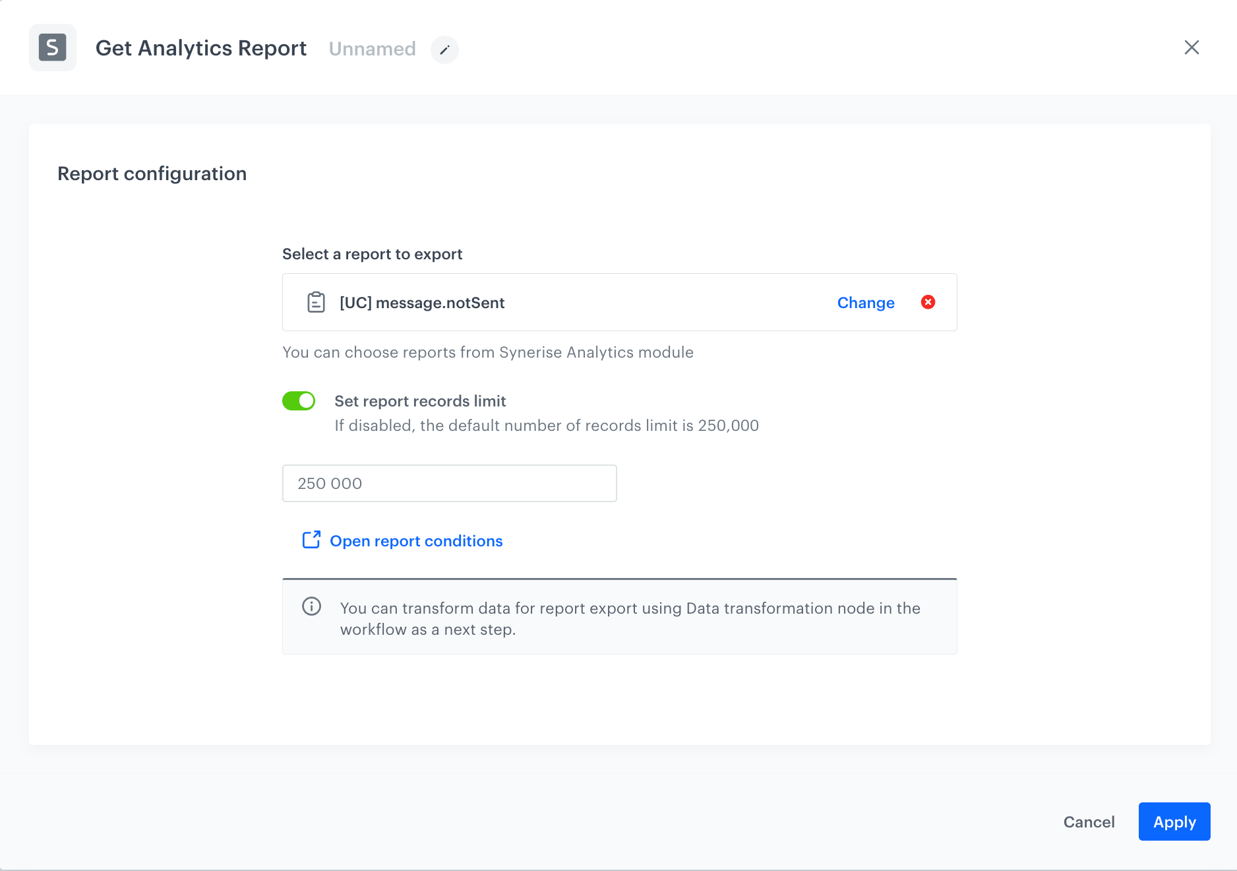
Task: Close the Get Analytics Report dialog
Action: tap(1193, 48)
